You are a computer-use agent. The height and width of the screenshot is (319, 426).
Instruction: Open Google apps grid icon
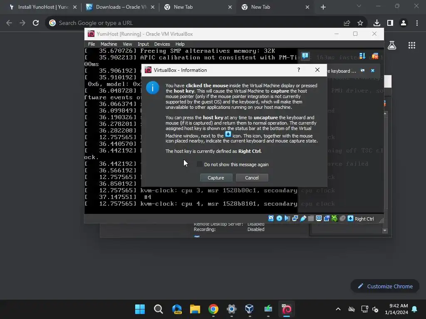point(412,45)
